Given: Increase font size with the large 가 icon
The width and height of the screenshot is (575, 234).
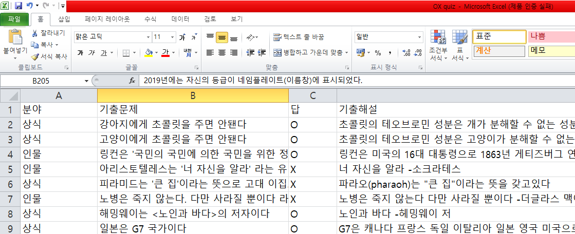Looking at the screenshot, I should coord(182,37).
